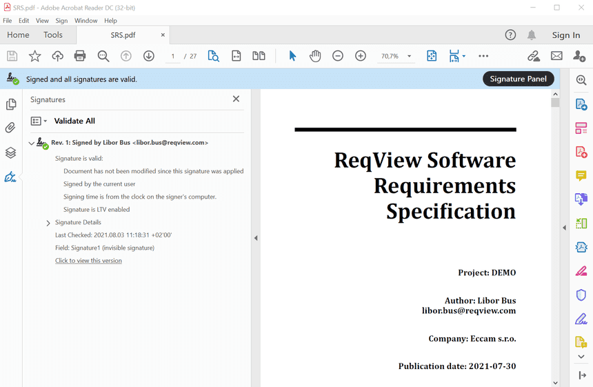This screenshot has height=387, width=593.
Task: Click Sign In
Action: tap(566, 34)
